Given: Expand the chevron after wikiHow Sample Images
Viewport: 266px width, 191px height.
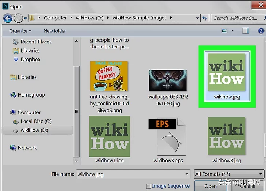Looking at the screenshot, I should [171, 18].
